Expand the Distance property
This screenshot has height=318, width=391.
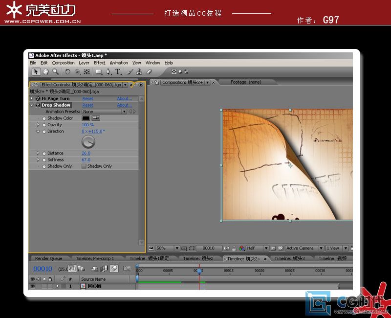(x=38, y=153)
